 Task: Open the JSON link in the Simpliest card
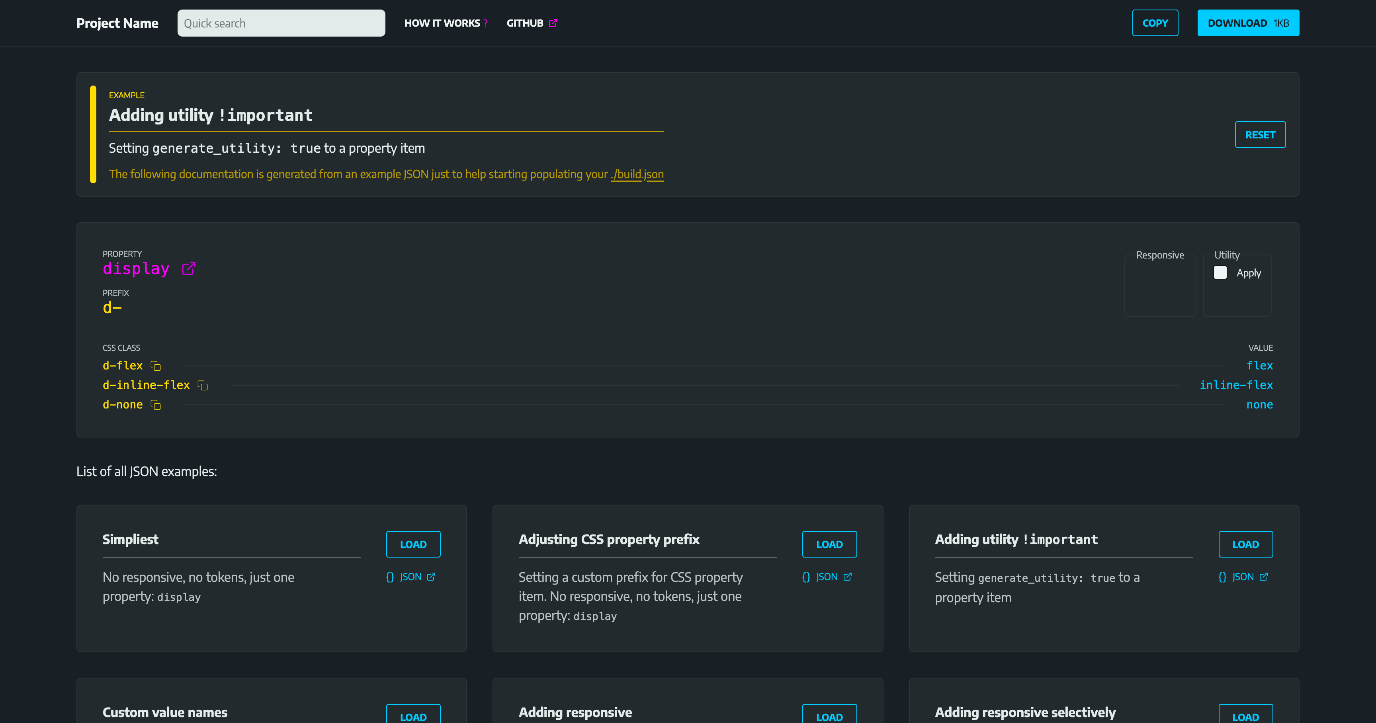coord(411,577)
